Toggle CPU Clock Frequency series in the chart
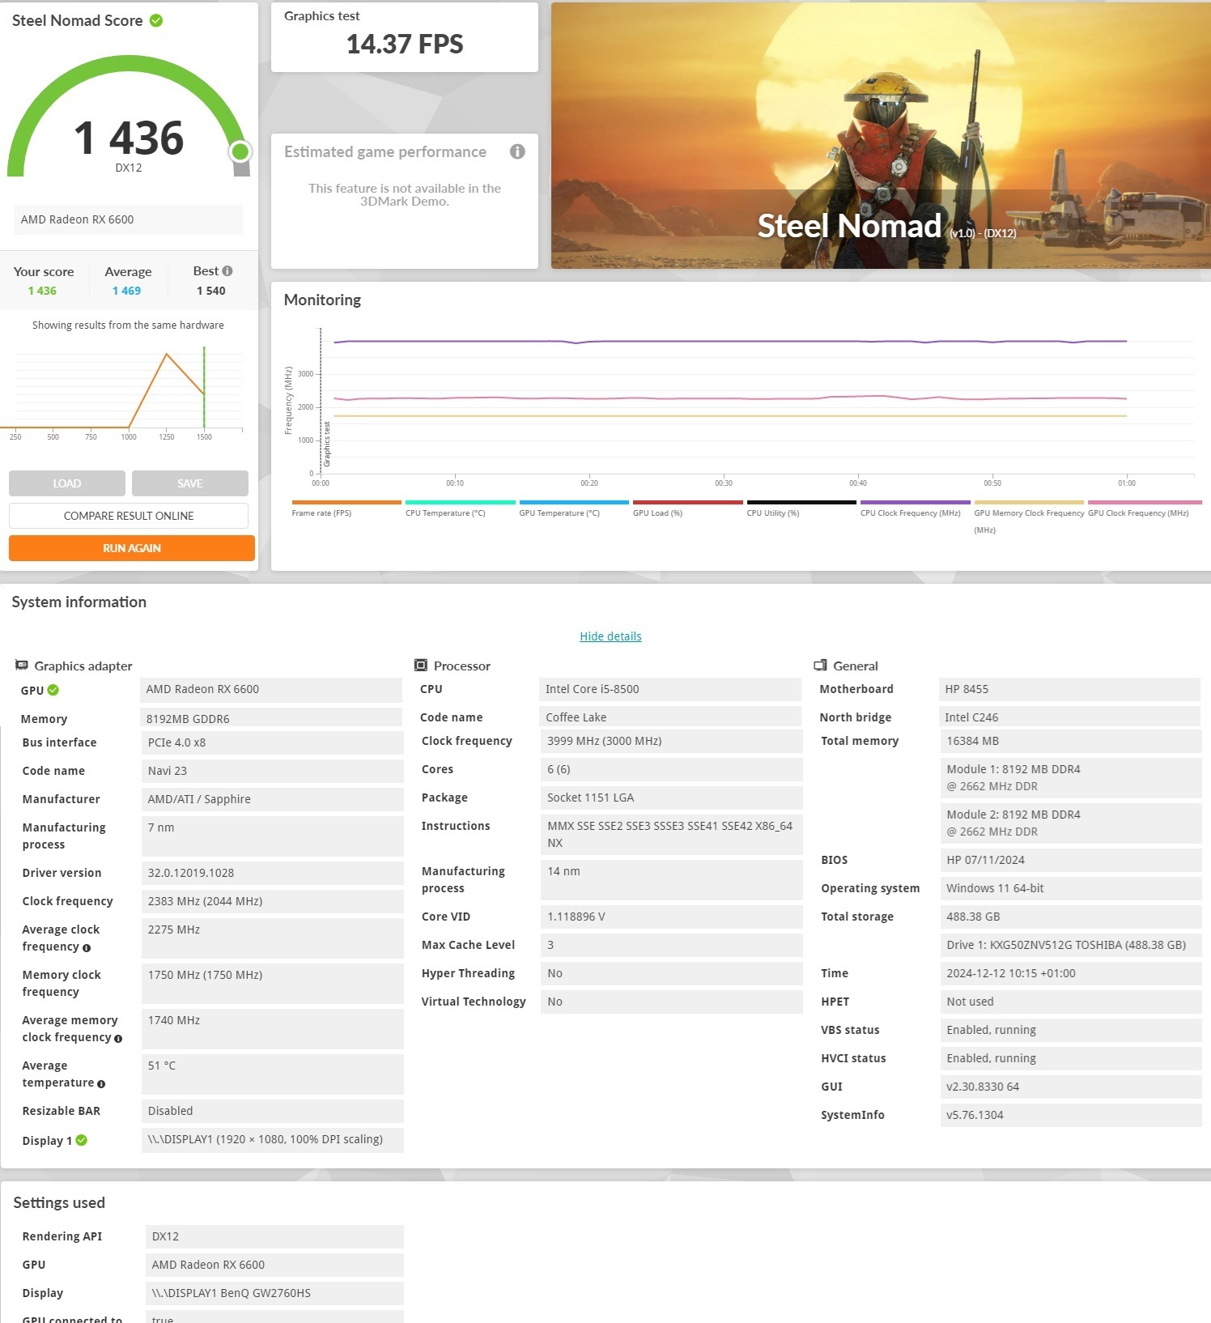1211x1323 pixels. coord(910,513)
